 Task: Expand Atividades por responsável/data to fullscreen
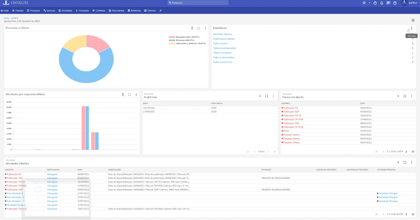click(129, 95)
